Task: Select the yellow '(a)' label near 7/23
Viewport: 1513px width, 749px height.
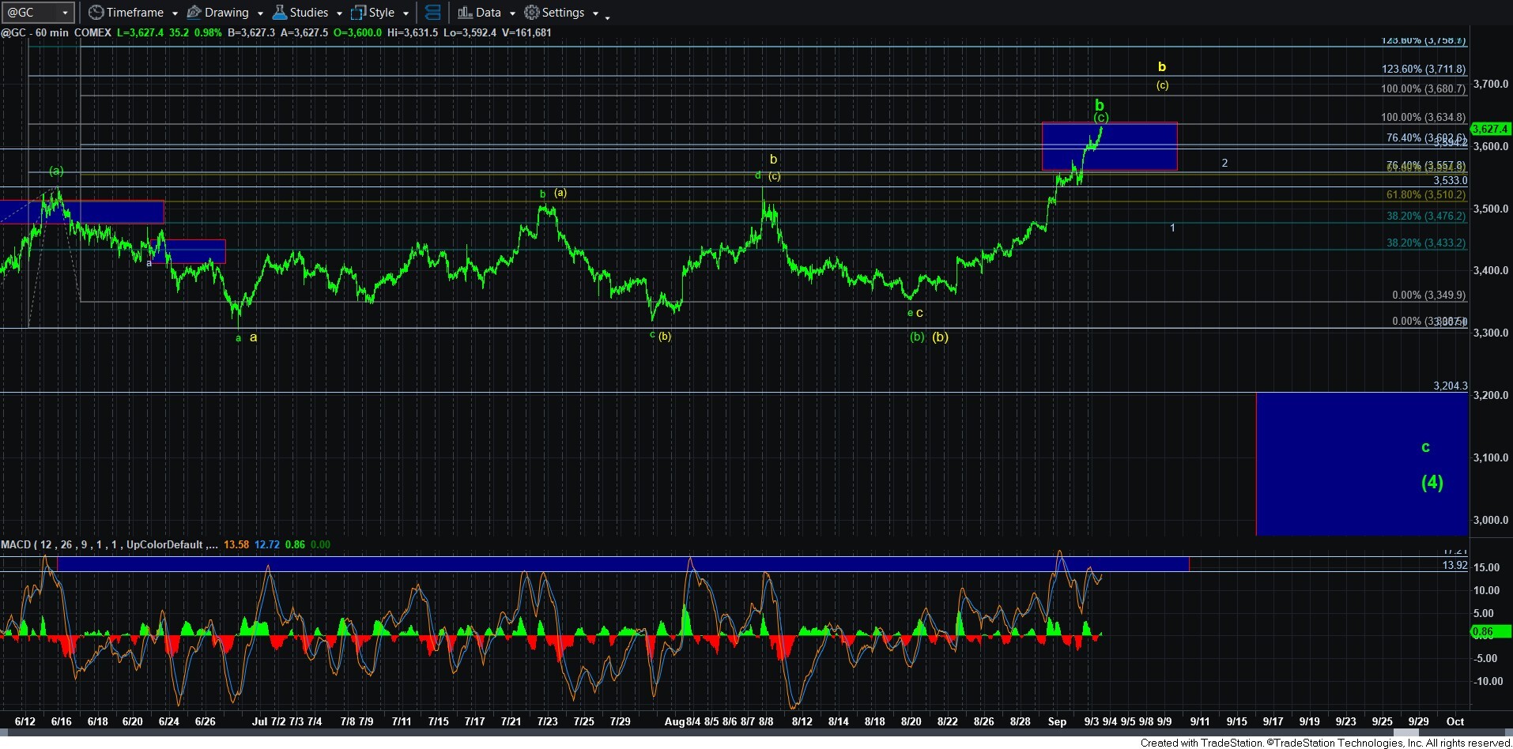Action: point(560,193)
